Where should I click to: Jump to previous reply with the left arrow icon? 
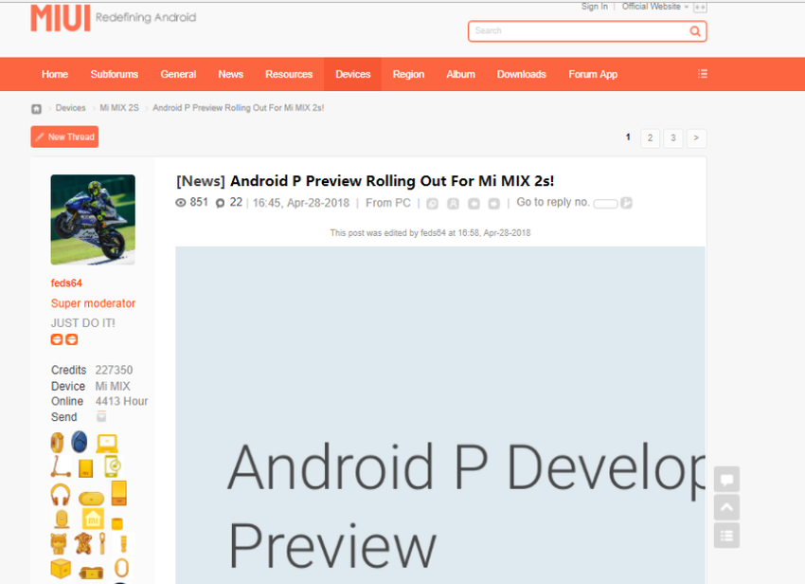474,203
